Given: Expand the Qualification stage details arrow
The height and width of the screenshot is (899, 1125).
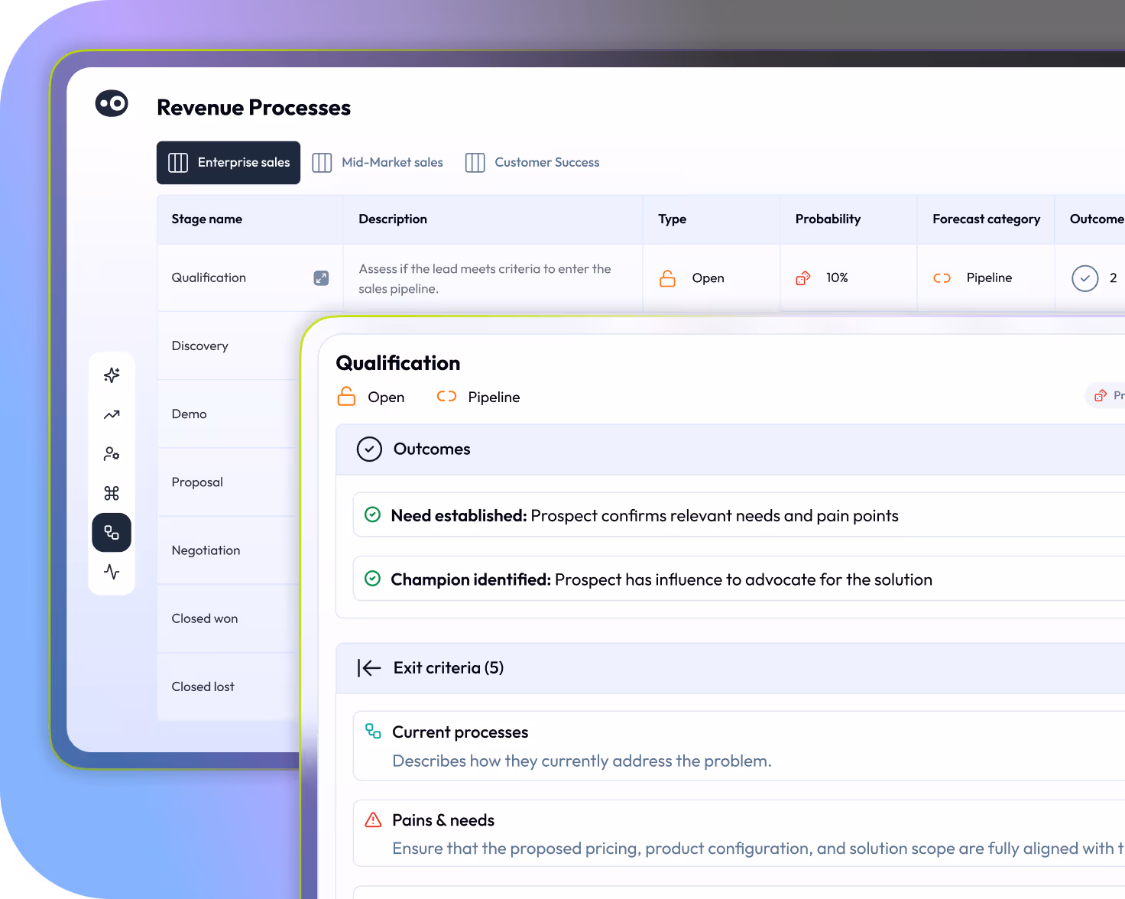Looking at the screenshot, I should click(321, 278).
